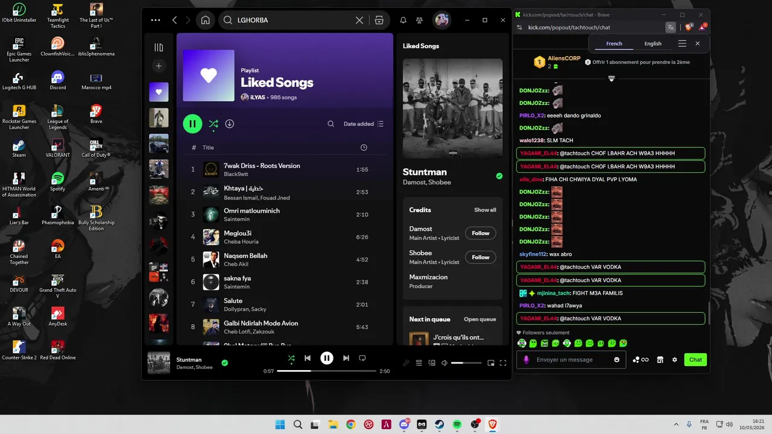Go to Spotify Home

206,20
